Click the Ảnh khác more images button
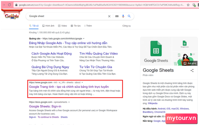The width and height of the screenshot is (199, 126). click(x=190, y=63)
